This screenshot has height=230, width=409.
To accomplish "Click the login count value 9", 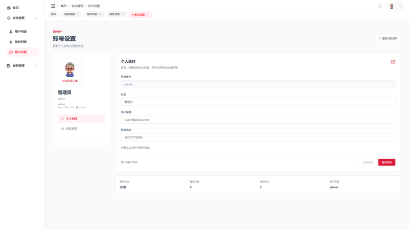I will (x=191, y=187).
